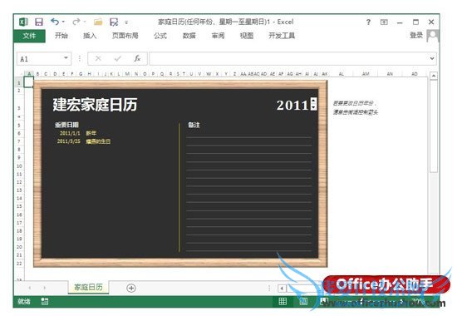Click inside the formula bar input
Screen dimensions: 457x316
(x=288, y=59)
